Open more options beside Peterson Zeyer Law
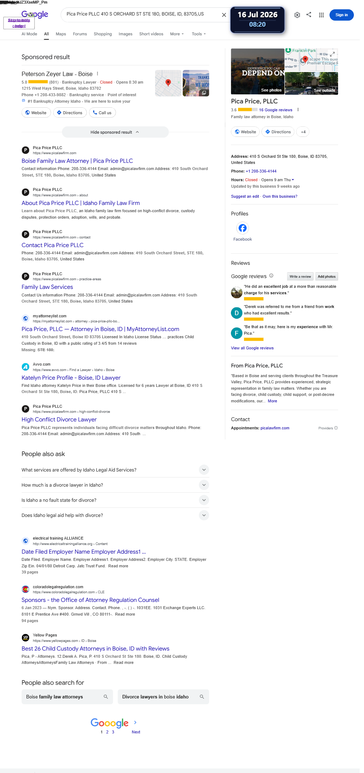This screenshot has width=364, height=773. point(97,73)
